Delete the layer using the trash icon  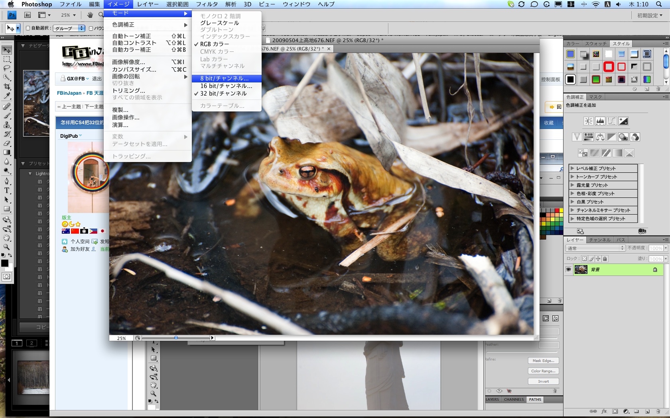pyautogui.click(x=658, y=411)
